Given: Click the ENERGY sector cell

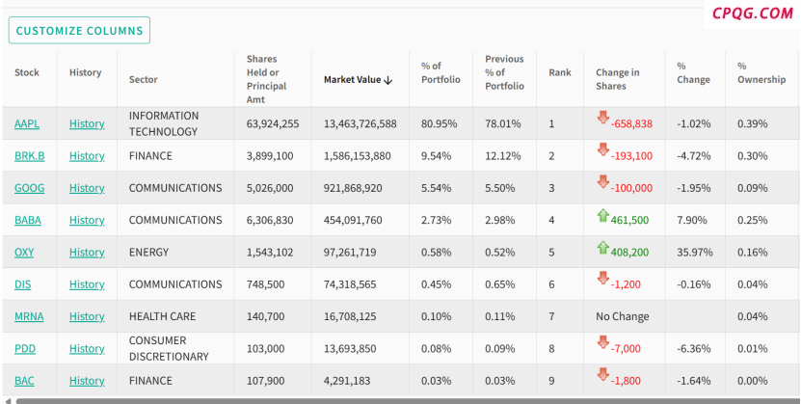Looking at the screenshot, I should (x=148, y=253).
